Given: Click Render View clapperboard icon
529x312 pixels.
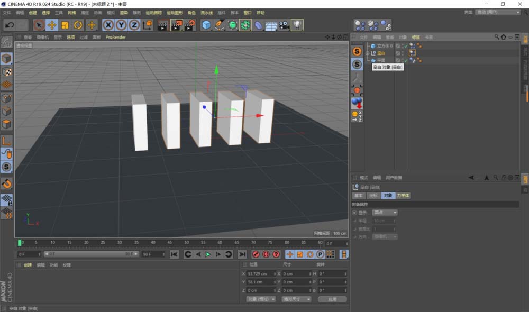Looking at the screenshot, I should pyautogui.click(x=162, y=25).
